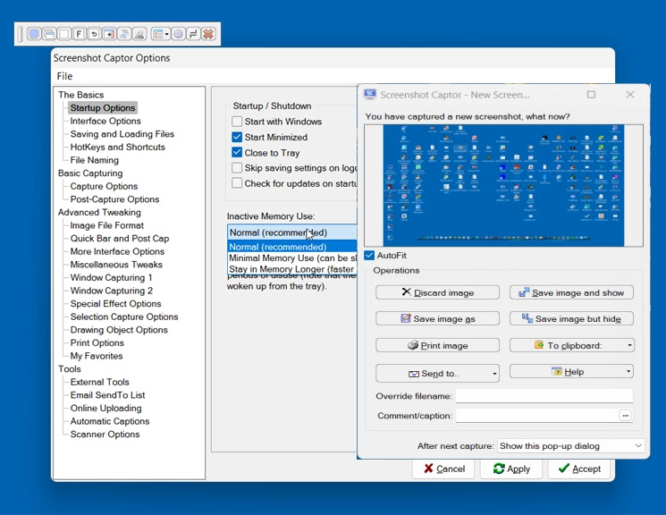Image resolution: width=666 pixels, height=515 pixels.
Task: Click the Print image button
Action: 437,345
